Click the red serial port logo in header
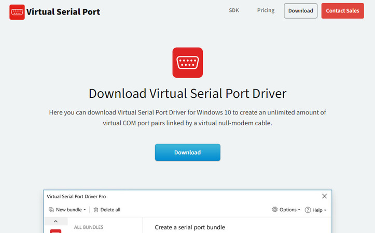This screenshot has width=375, height=233. [17, 11]
